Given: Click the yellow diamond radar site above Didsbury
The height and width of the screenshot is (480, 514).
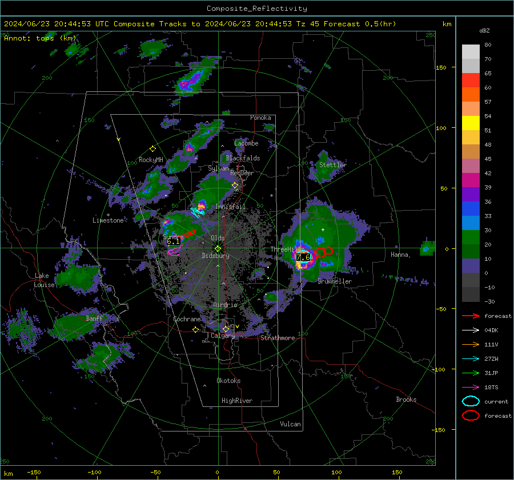Looking at the screenshot, I should tap(218, 249).
